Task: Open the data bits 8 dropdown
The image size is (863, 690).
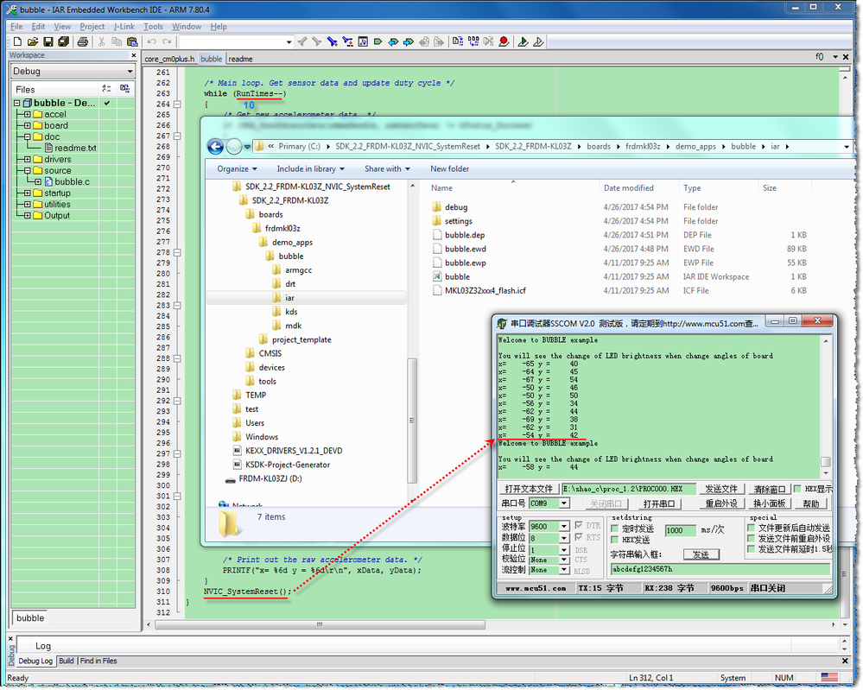Action: coord(563,538)
